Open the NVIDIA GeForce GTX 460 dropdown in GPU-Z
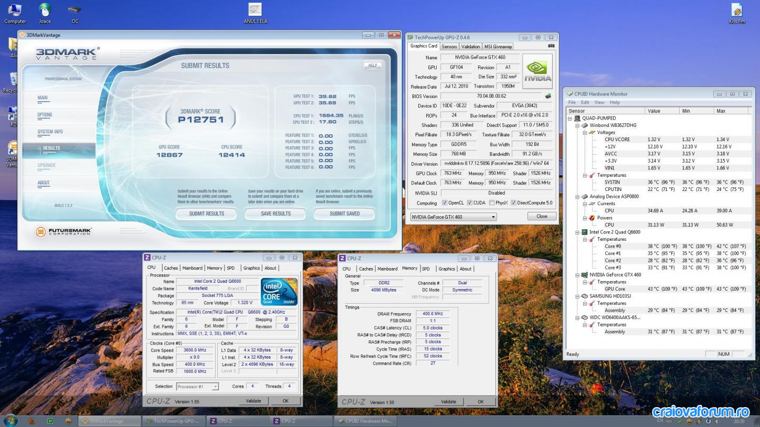The image size is (760, 427). click(x=453, y=217)
